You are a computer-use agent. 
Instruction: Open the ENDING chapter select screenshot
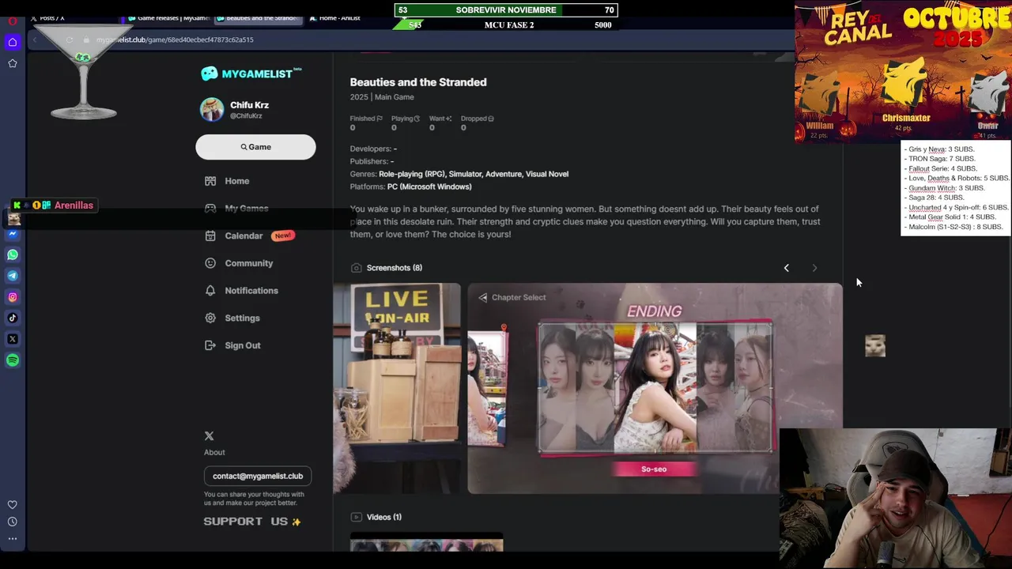[655, 388]
